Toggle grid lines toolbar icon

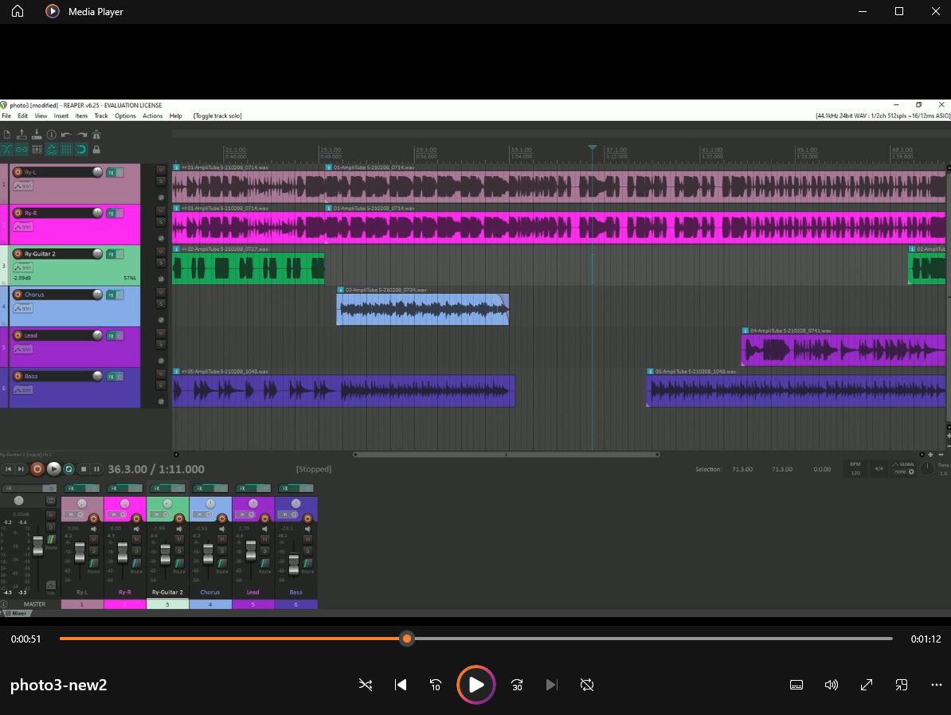(x=66, y=149)
